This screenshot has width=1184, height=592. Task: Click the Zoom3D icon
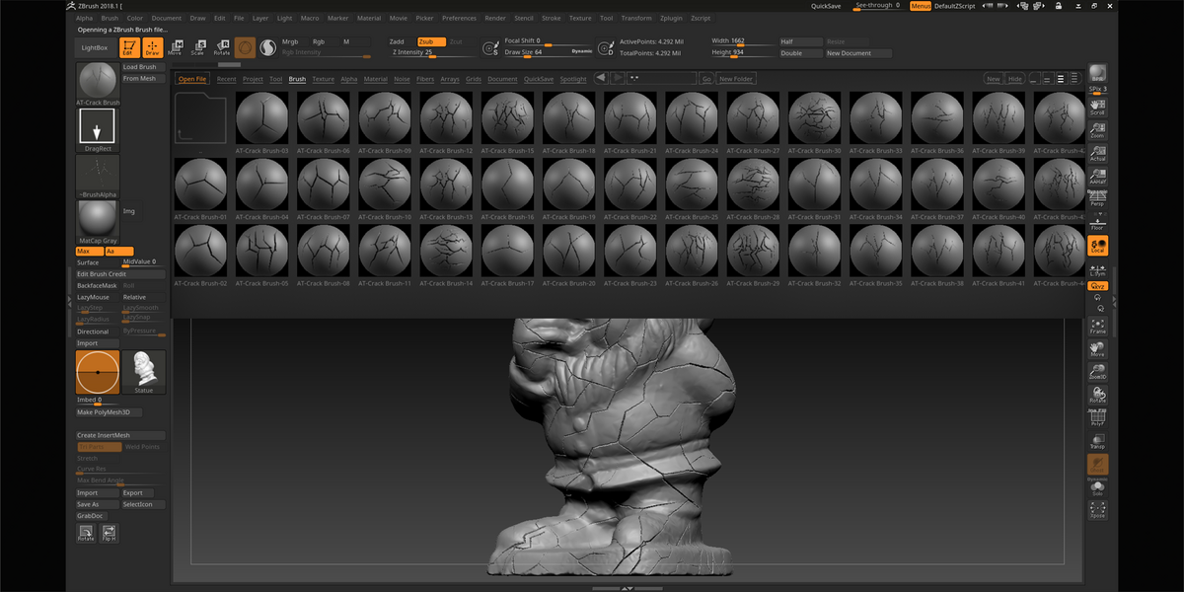1097,371
